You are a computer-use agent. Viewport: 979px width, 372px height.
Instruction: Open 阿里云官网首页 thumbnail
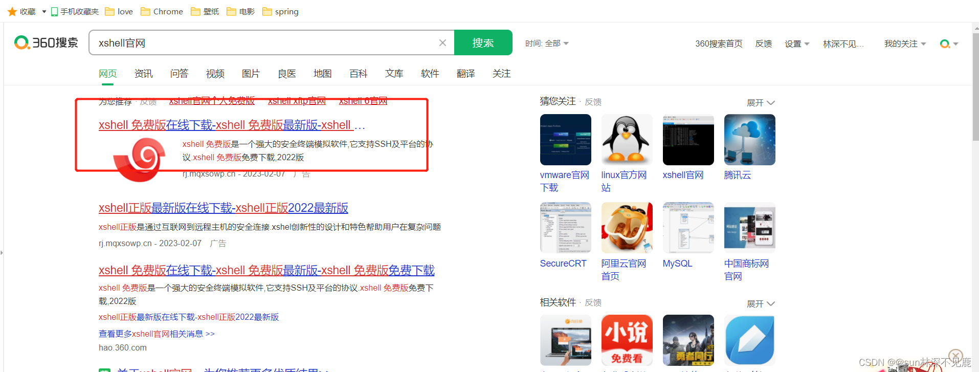(x=627, y=228)
